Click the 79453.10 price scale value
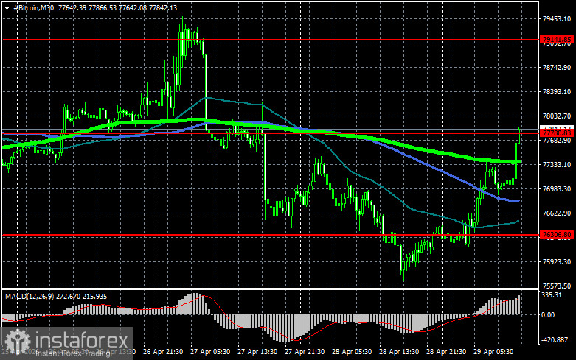The height and width of the screenshot is (360, 576). tap(557, 18)
